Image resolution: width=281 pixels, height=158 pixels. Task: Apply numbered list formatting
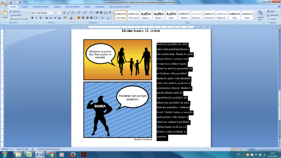coord(85,13)
